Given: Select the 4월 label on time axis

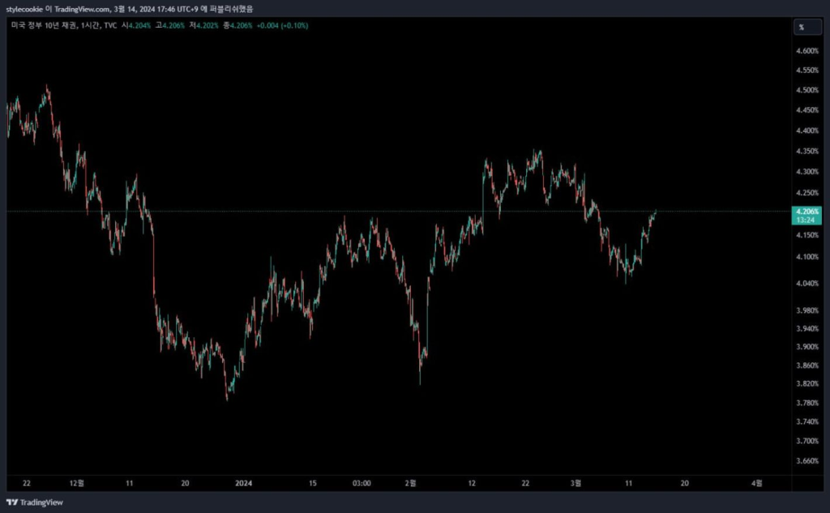Looking at the screenshot, I should 756,483.
